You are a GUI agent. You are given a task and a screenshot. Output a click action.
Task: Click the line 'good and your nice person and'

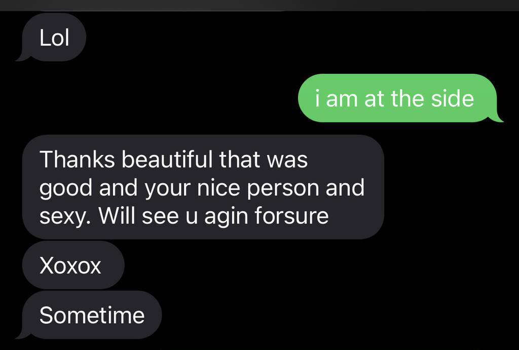(202, 188)
